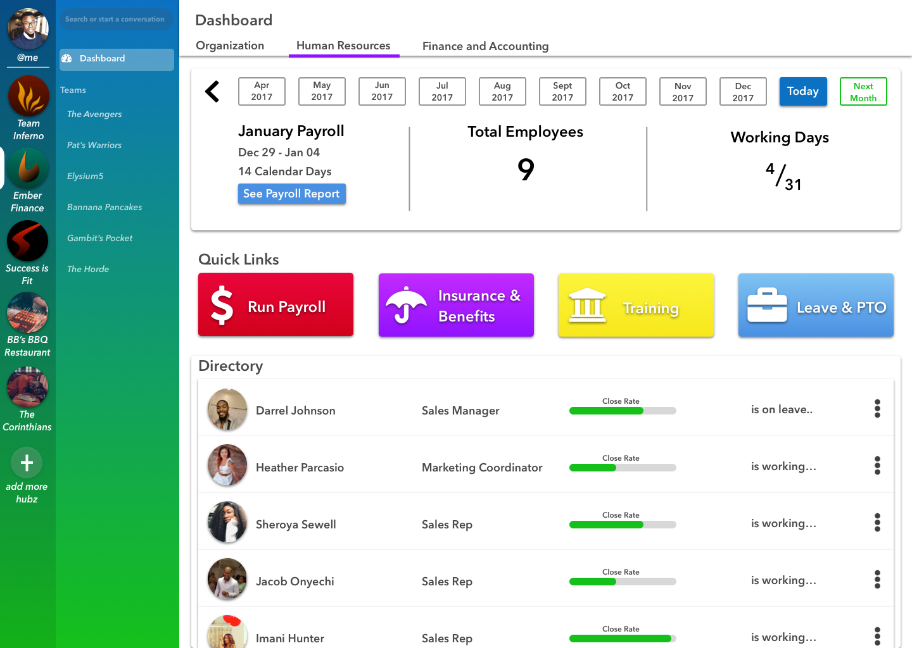Open the Organization tab
This screenshot has height=648, width=912.
(x=230, y=46)
